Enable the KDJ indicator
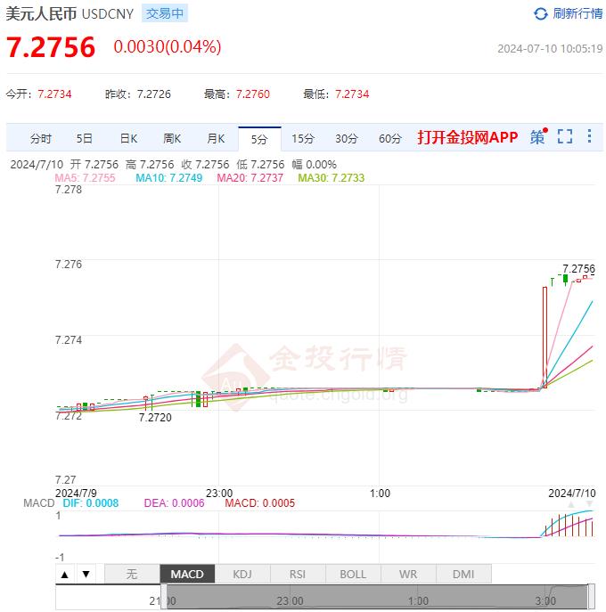The width and height of the screenshot is (606, 612). [x=242, y=575]
